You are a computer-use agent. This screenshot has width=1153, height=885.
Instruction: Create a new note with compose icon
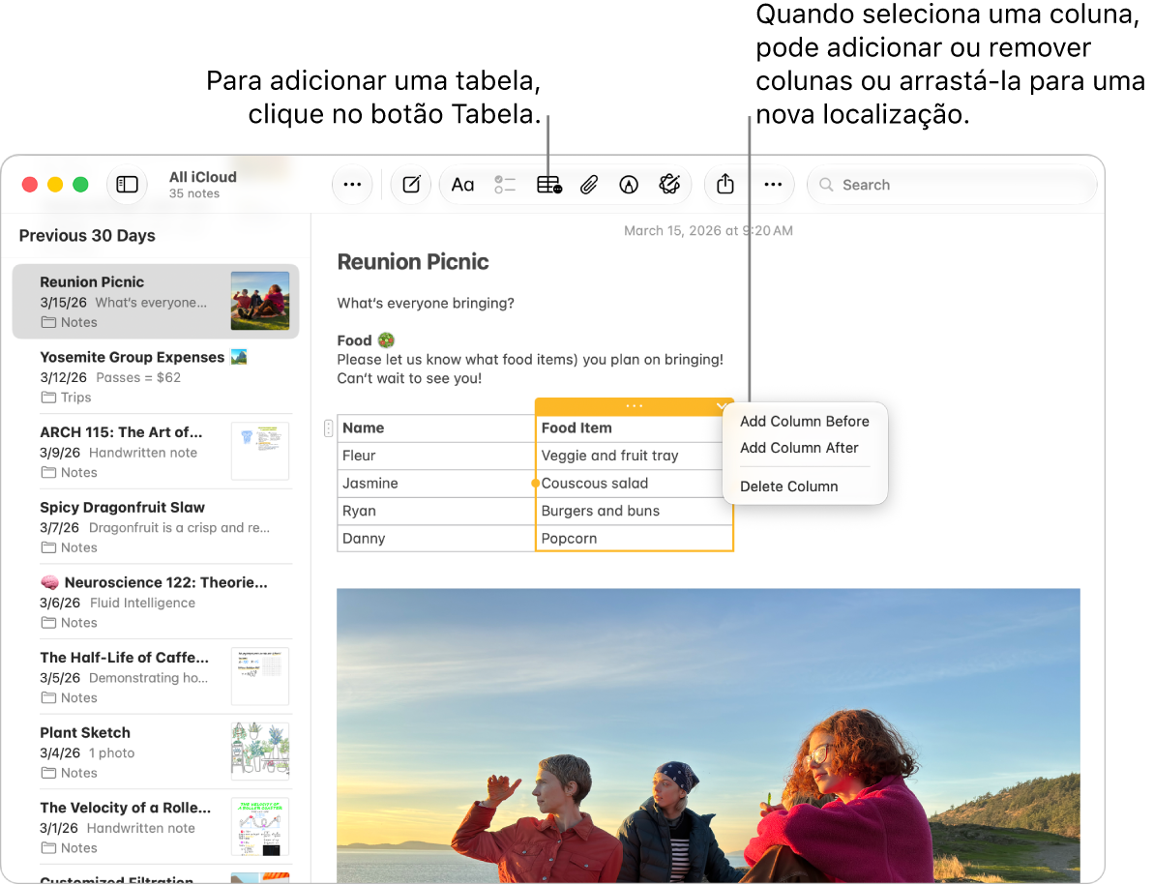point(411,184)
